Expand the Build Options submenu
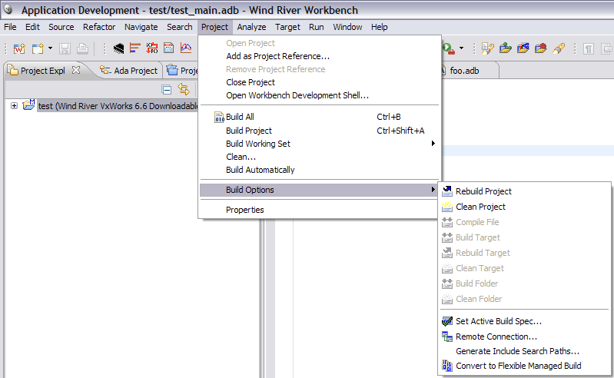The image size is (614, 378). click(320, 190)
